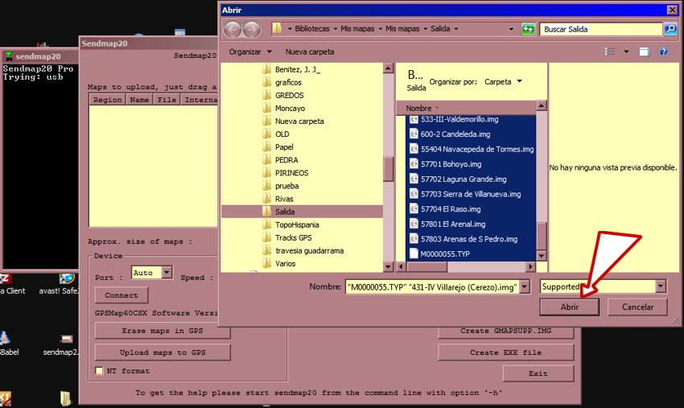This screenshot has height=408, width=684.
Task: Open the Supported file type dropdown
Action: pos(661,286)
